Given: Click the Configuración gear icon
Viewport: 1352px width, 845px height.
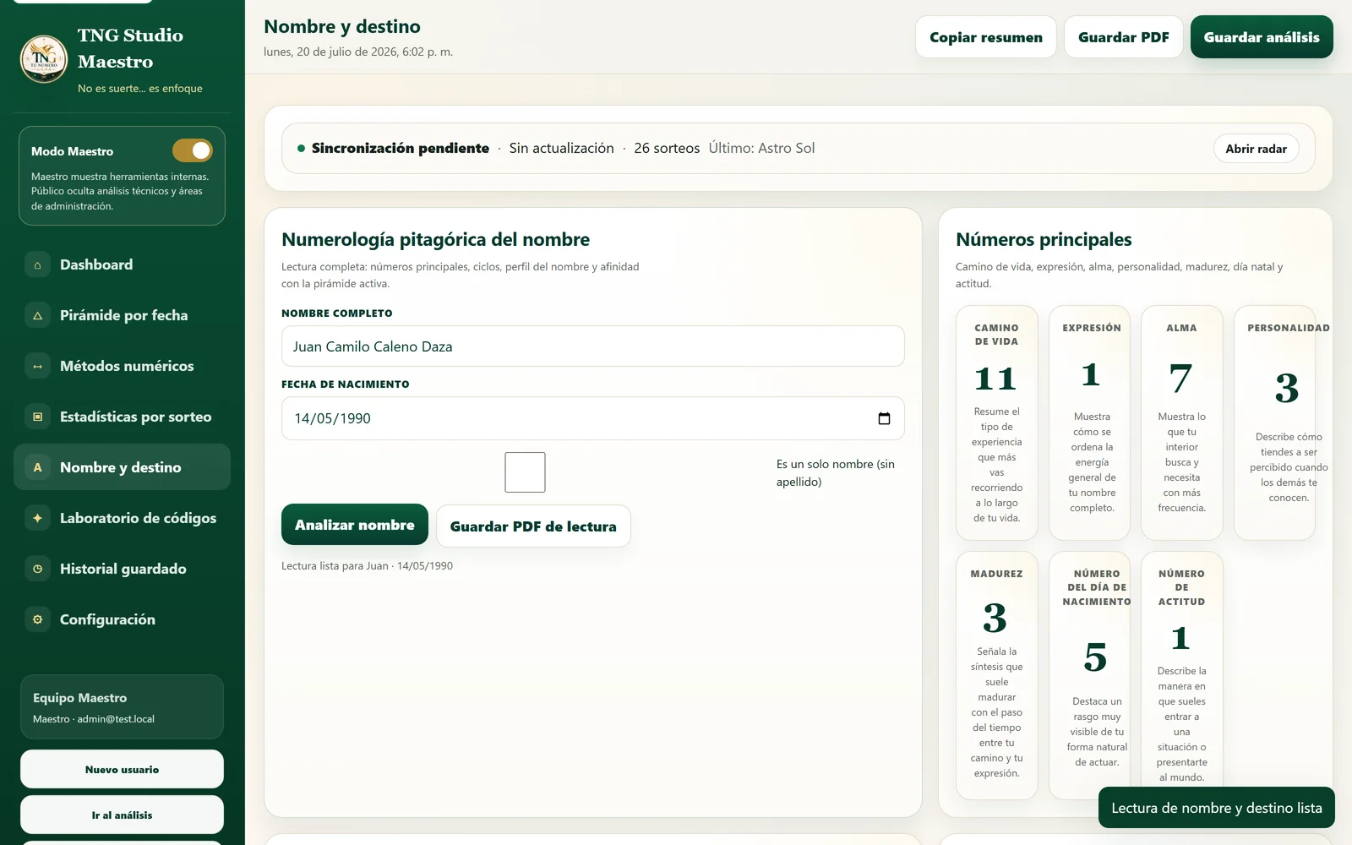Looking at the screenshot, I should [x=37, y=619].
